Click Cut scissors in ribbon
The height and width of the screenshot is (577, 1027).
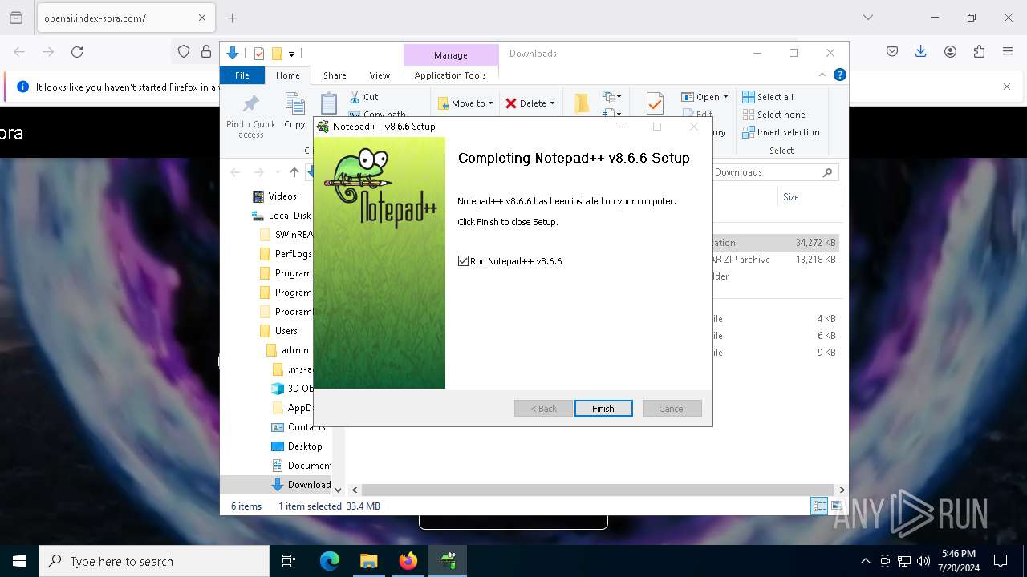363,97
